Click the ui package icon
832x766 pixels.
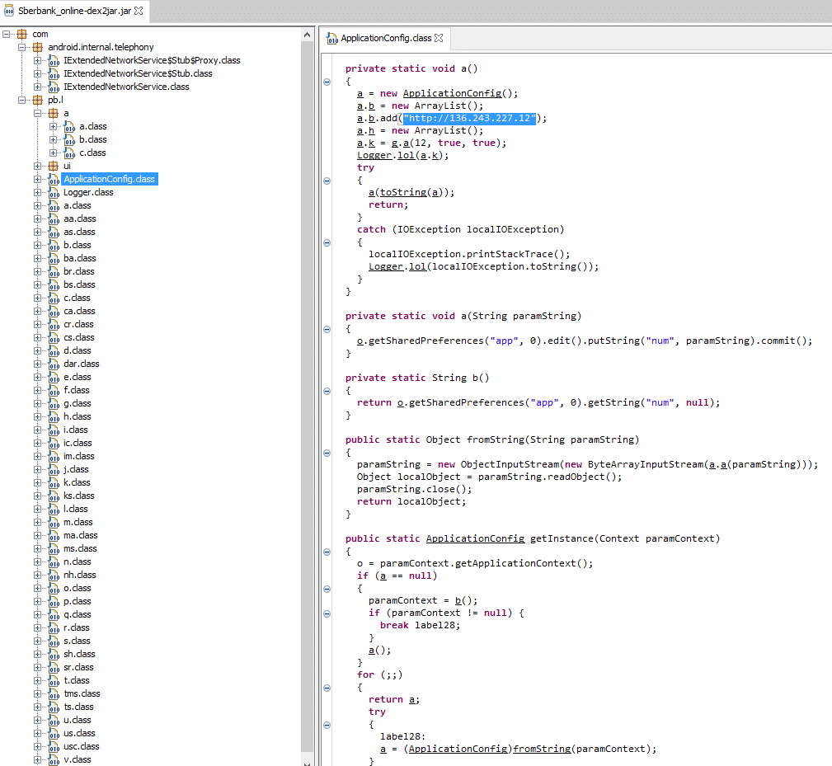click(53, 166)
